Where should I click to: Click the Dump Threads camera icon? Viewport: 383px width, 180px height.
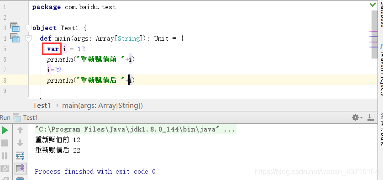click(5, 169)
